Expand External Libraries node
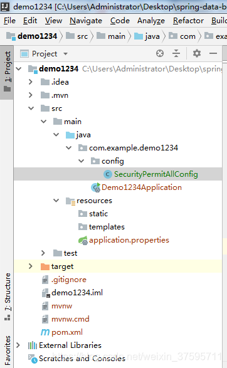Screen dimensions: 227x368 [18, 345]
